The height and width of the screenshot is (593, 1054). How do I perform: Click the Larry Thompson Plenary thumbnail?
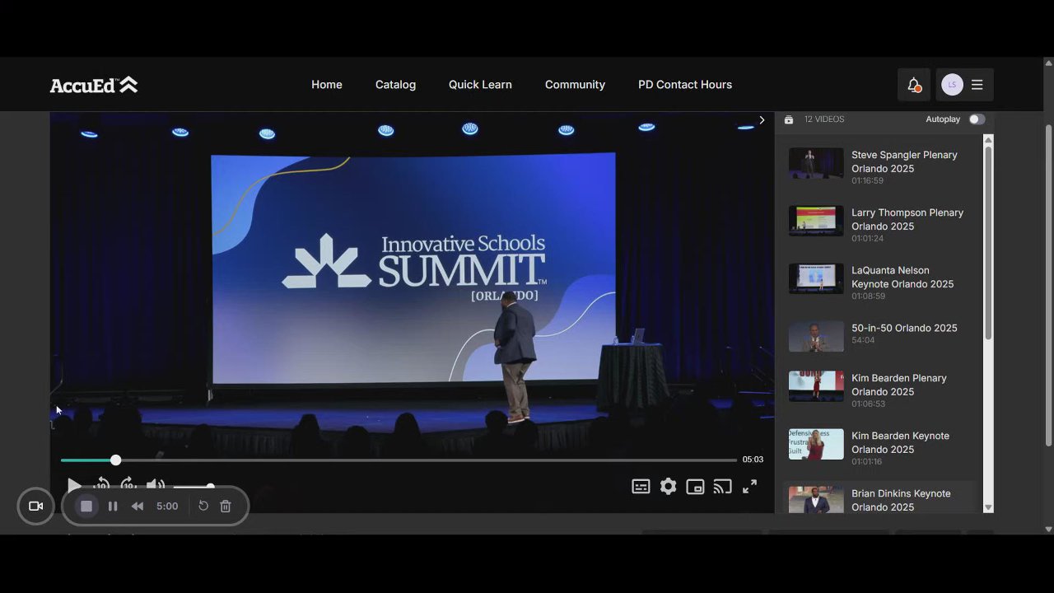coord(816,221)
